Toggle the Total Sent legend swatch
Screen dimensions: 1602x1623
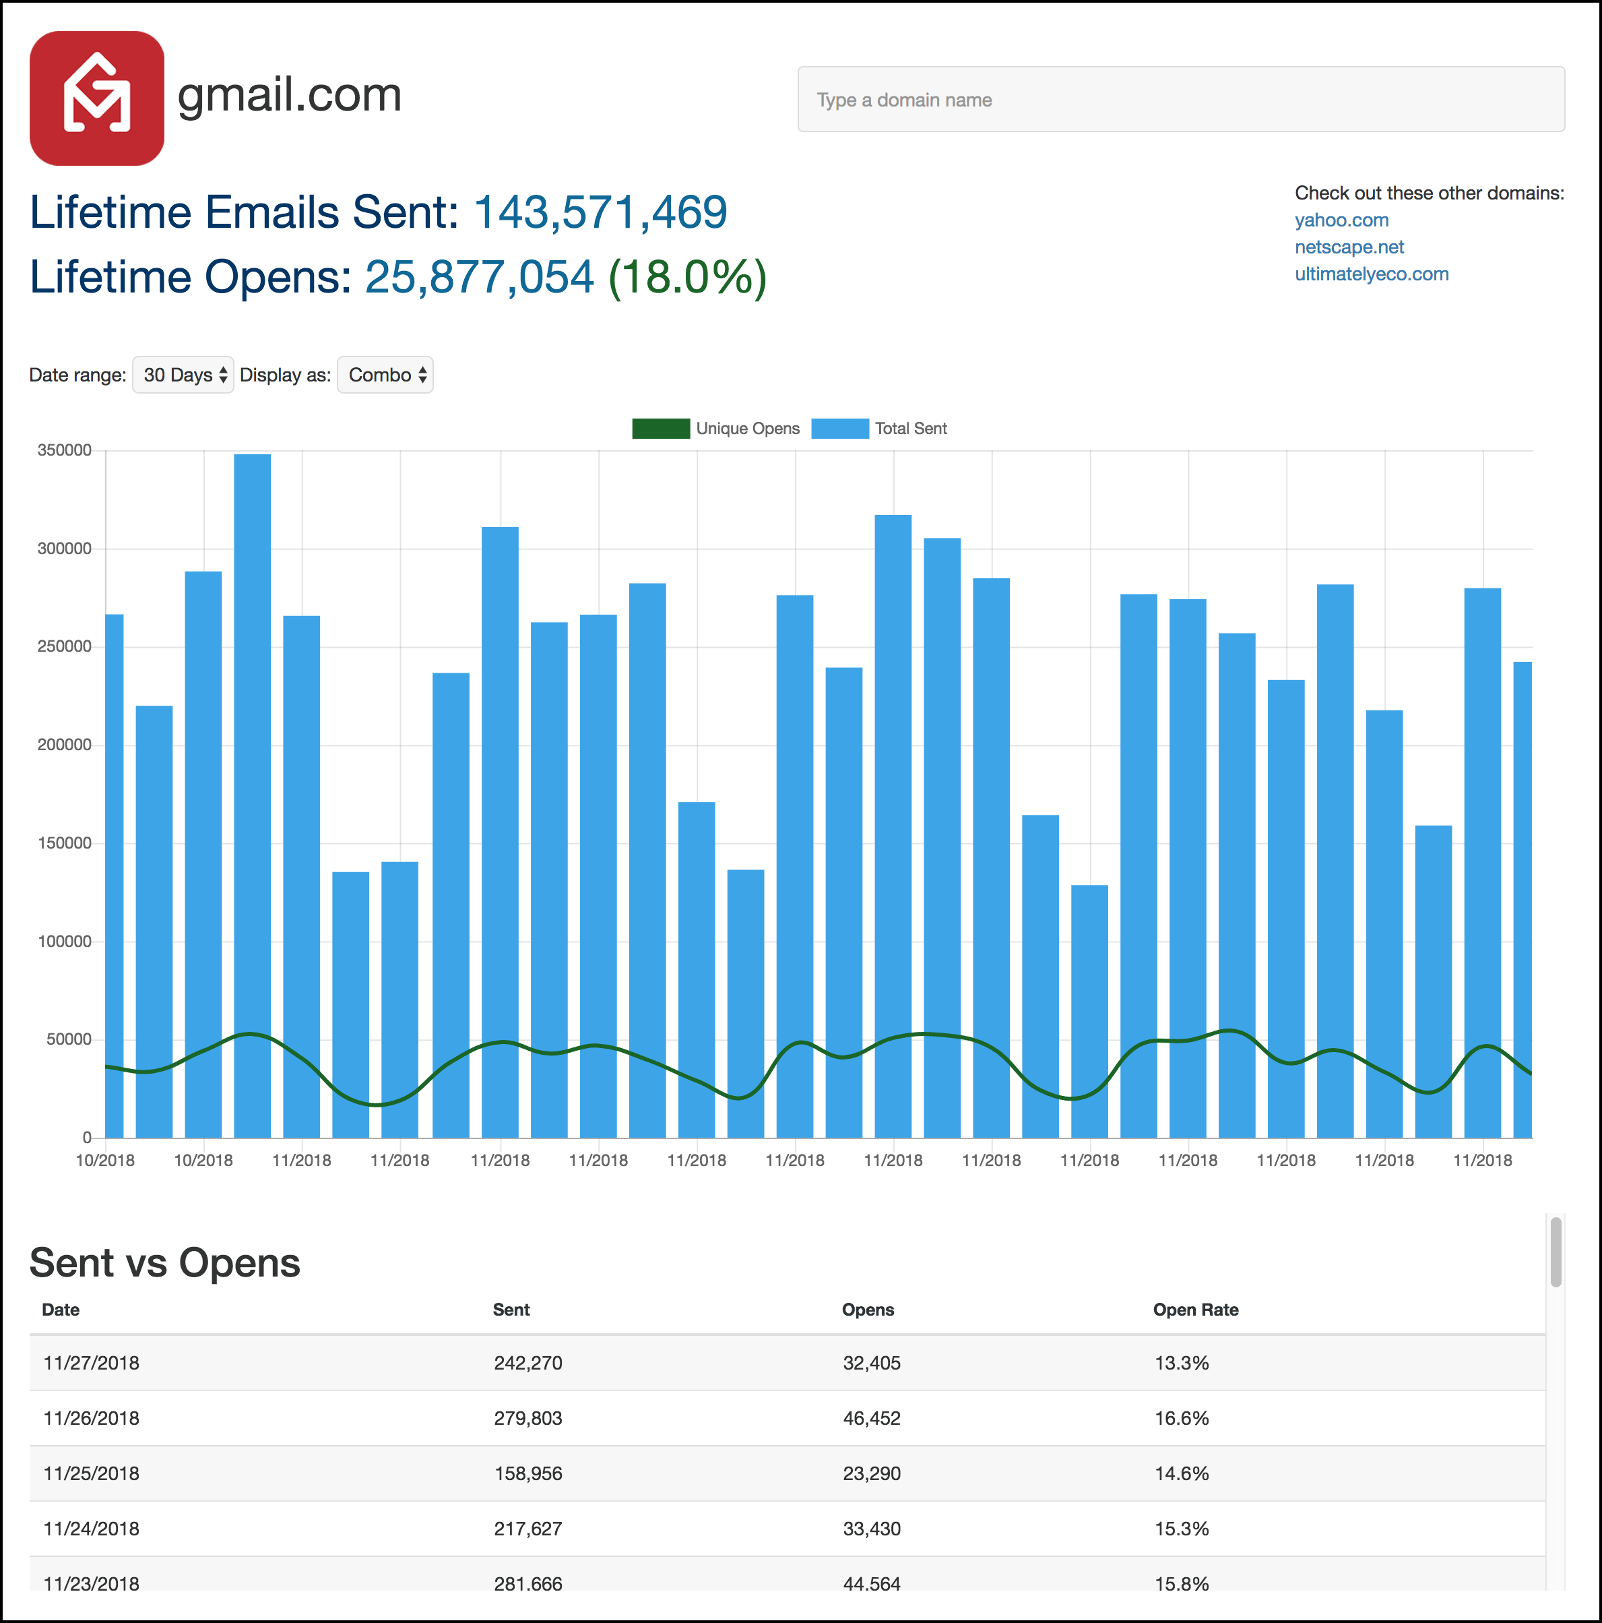point(839,429)
